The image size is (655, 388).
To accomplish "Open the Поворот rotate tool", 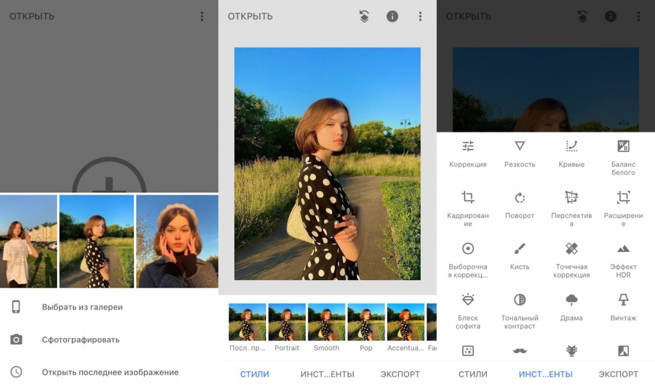I will tap(519, 205).
